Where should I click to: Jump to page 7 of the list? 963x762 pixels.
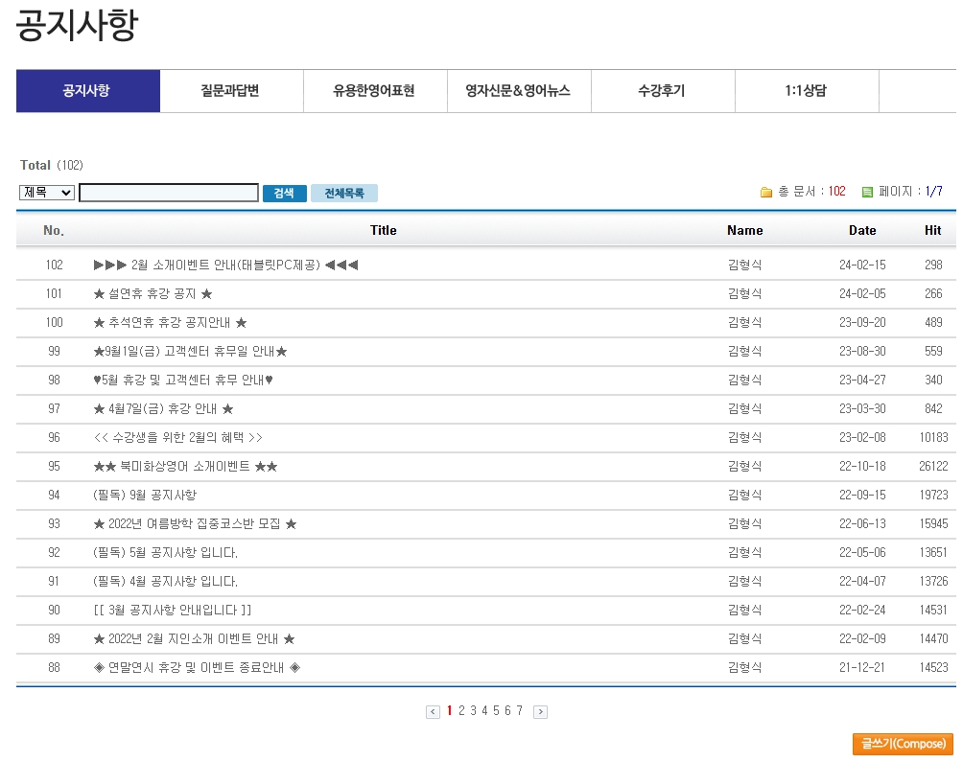(x=520, y=710)
